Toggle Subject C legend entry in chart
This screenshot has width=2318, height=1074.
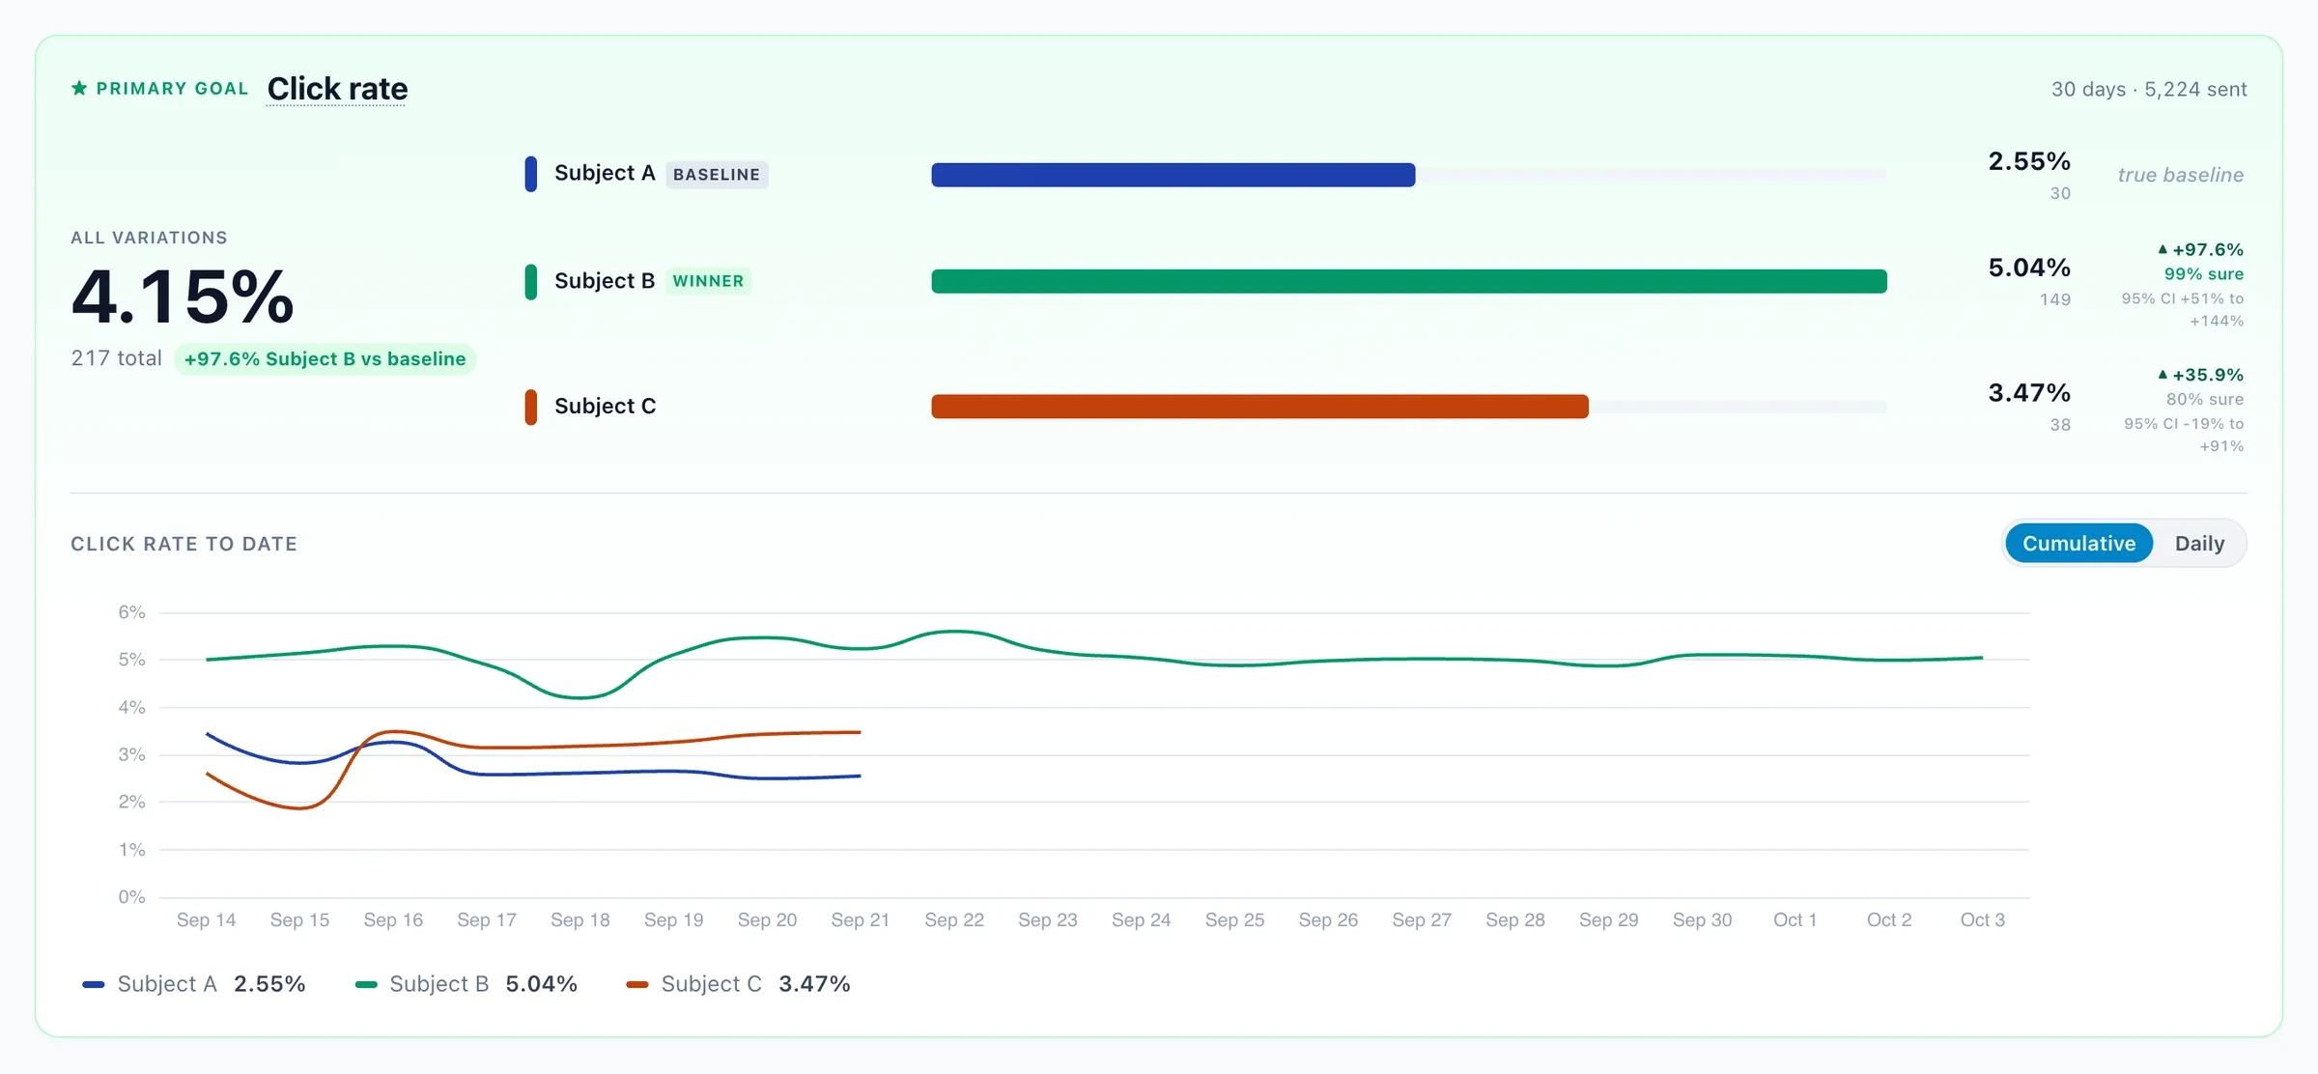738,984
